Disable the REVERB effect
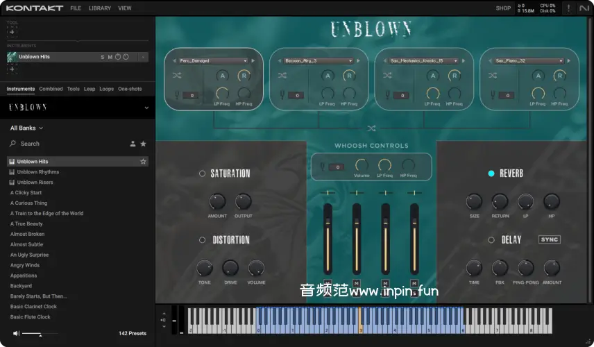 (x=491, y=173)
